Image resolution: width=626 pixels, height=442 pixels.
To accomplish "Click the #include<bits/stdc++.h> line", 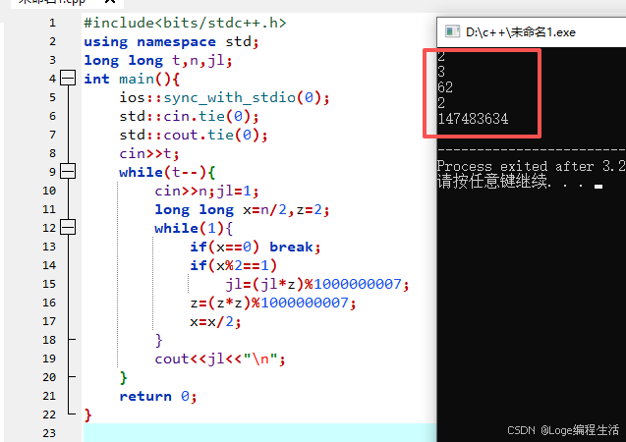I will pyautogui.click(x=185, y=23).
